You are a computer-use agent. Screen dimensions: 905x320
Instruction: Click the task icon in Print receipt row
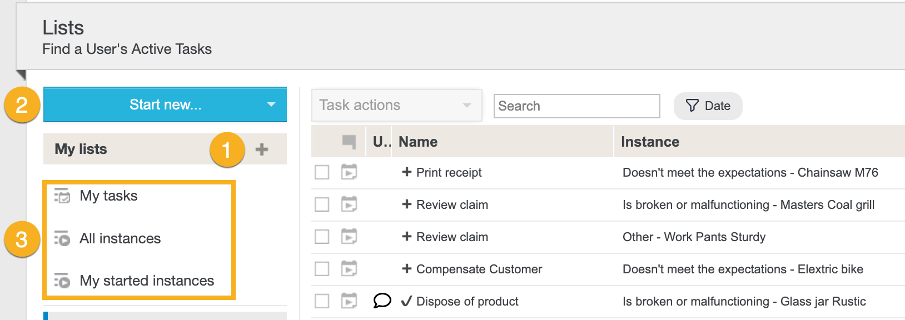coord(349,172)
